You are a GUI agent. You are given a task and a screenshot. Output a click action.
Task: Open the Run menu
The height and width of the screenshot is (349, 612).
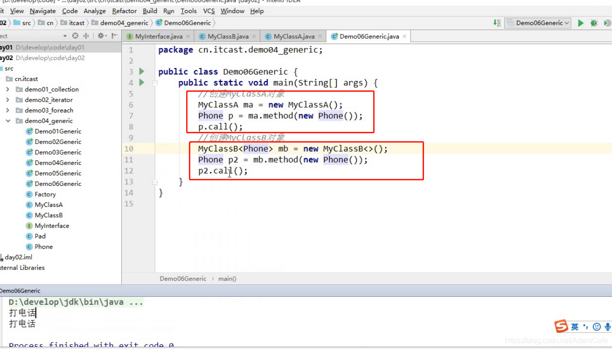[169, 11]
